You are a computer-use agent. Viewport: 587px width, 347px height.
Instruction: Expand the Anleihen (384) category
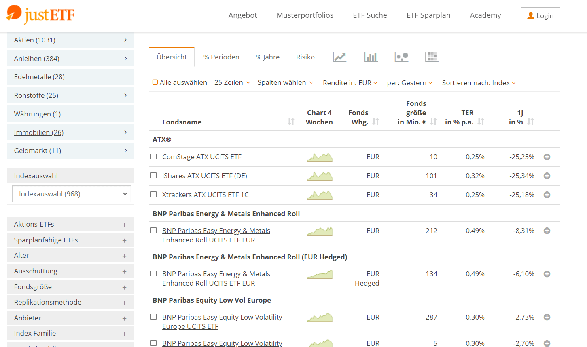point(70,59)
